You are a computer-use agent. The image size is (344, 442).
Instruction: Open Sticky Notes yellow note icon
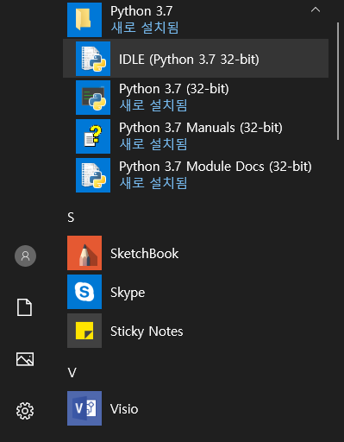click(84, 331)
